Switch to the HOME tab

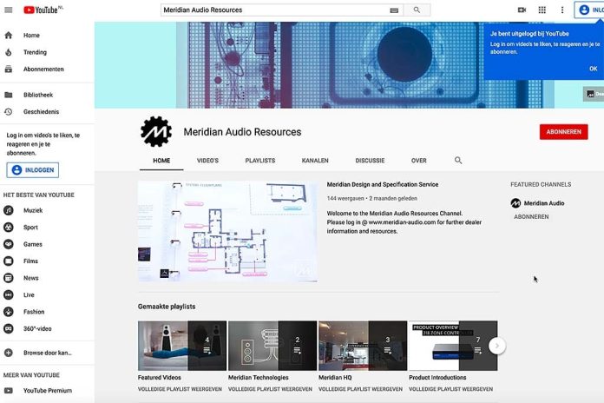(x=161, y=161)
